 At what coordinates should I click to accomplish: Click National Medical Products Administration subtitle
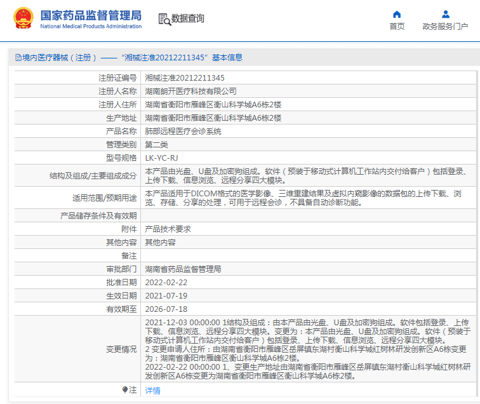(91, 26)
